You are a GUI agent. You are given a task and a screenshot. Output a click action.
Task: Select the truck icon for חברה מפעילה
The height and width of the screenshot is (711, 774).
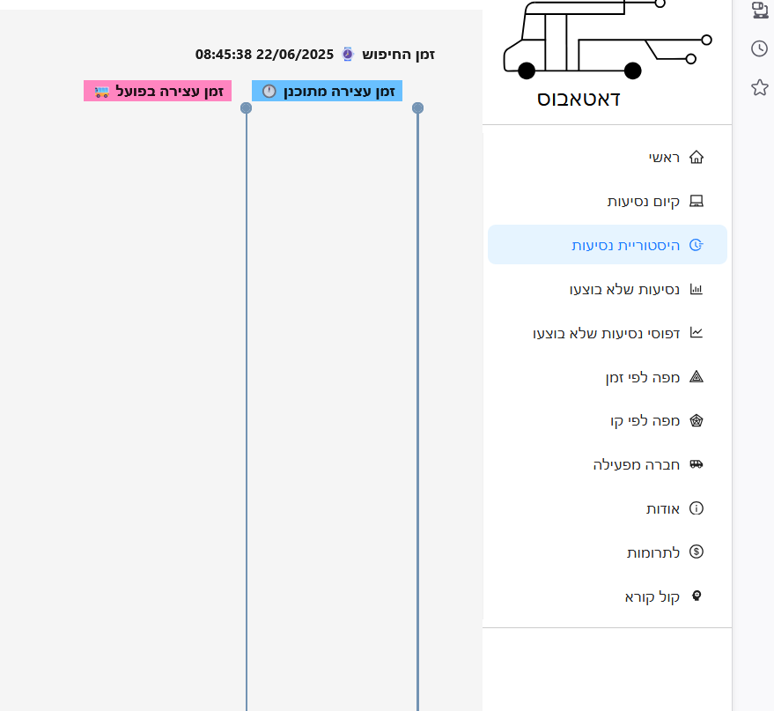[x=696, y=464]
